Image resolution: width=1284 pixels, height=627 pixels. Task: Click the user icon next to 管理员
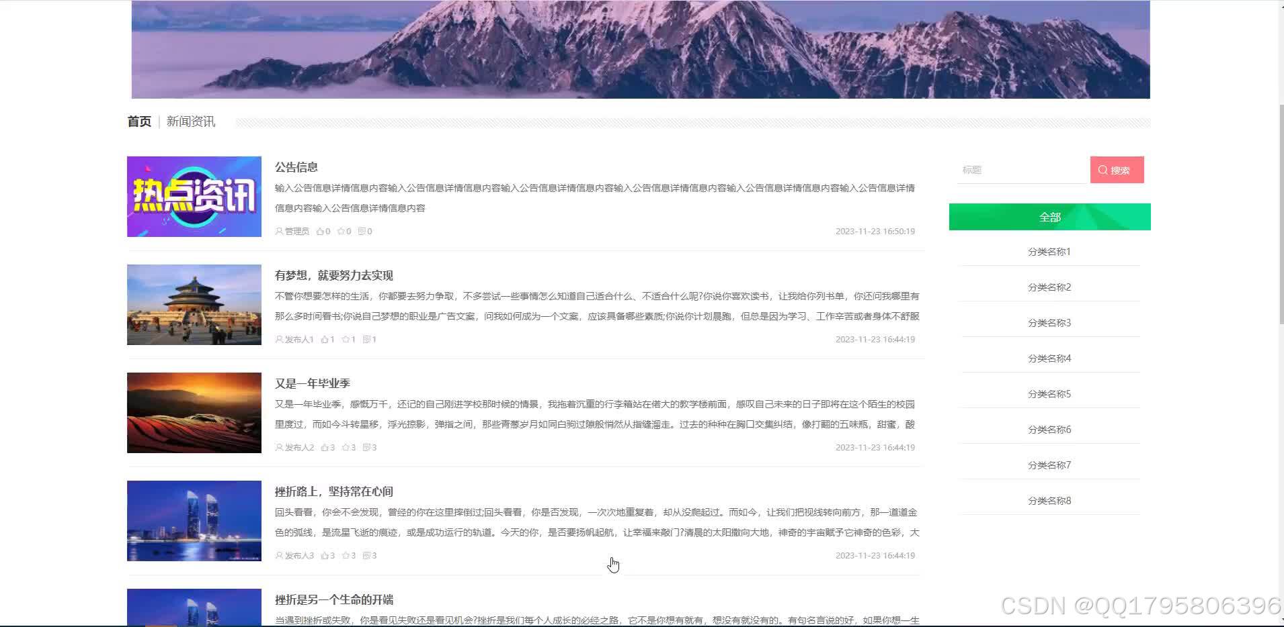coord(278,231)
